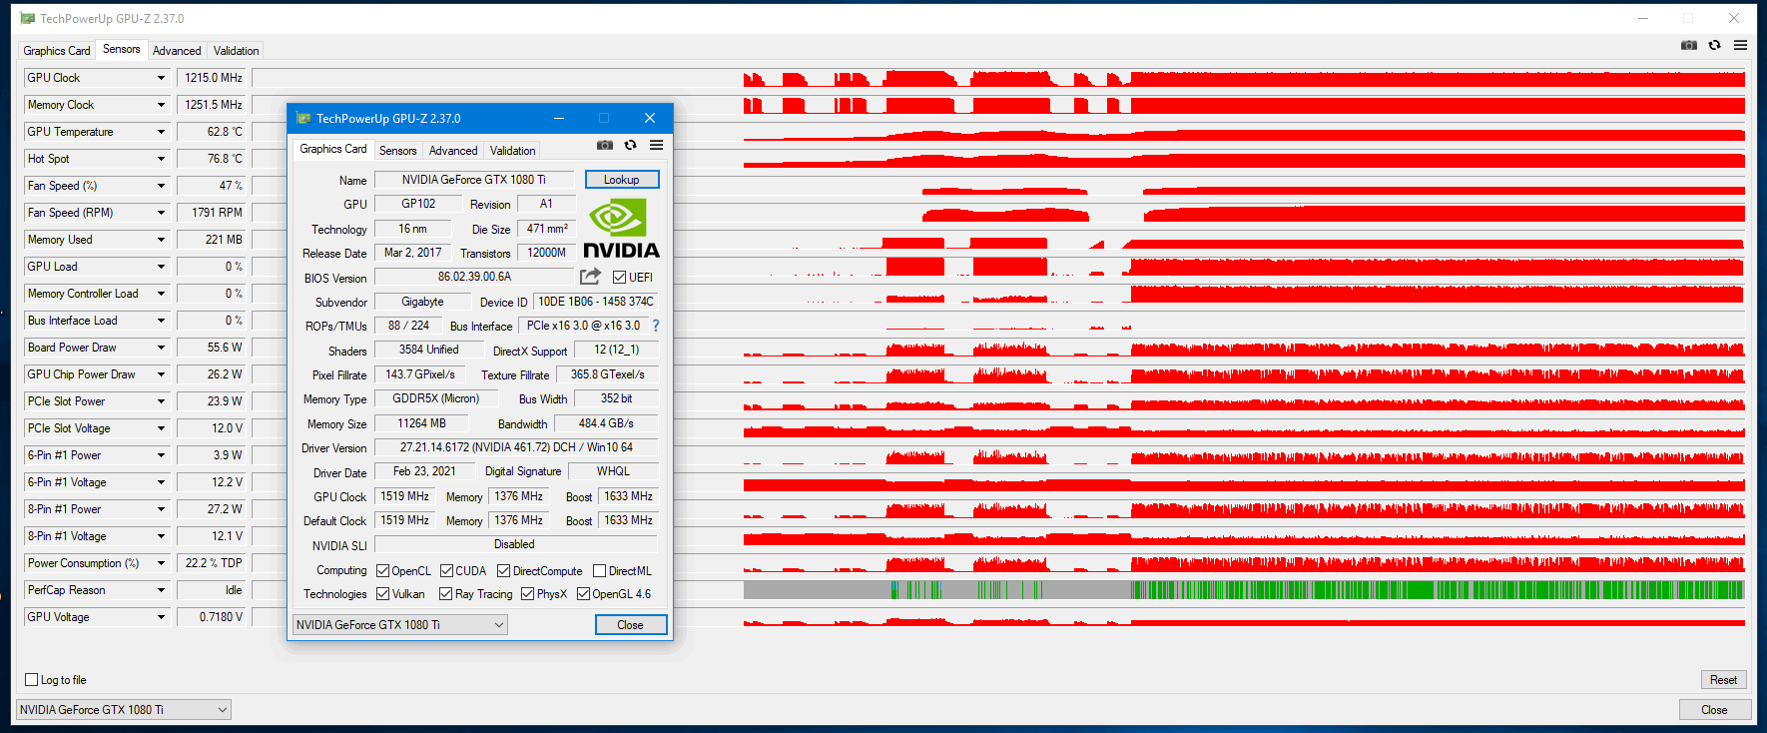Toggle DirectCompute checkbox
The height and width of the screenshot is (733, 1767).
504,571
